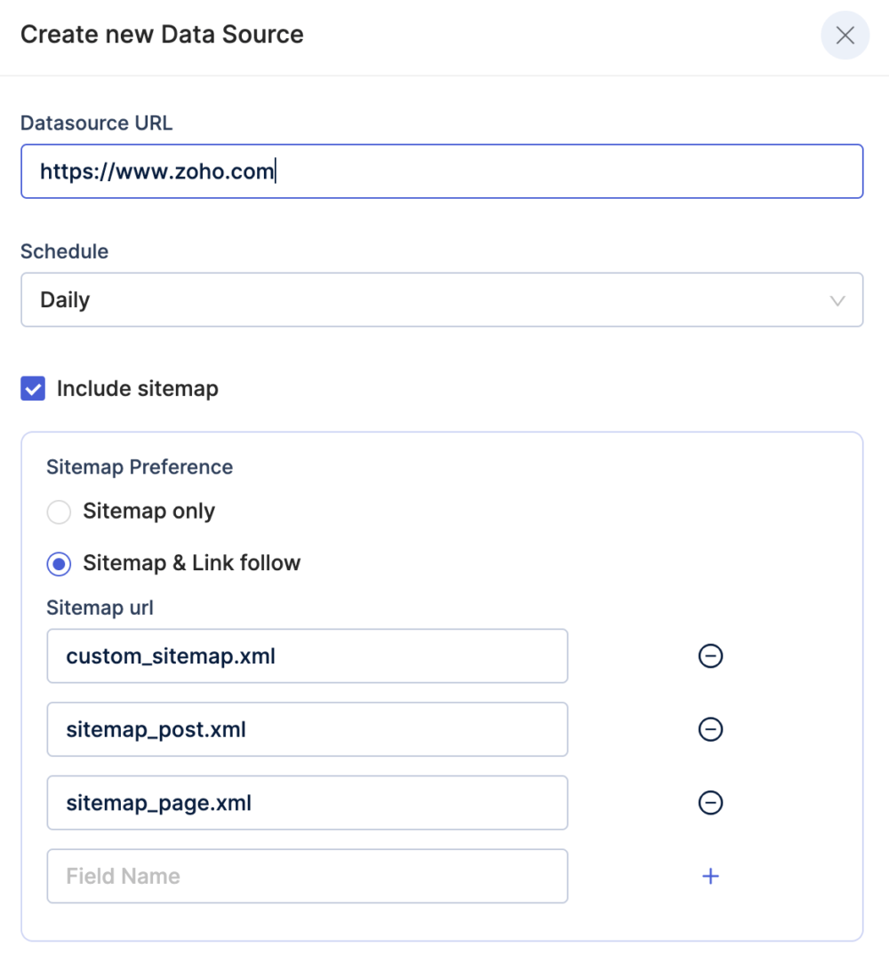Click the "Sitemap url" label text
The width and height of the screenshot is (889, 977).
tap(100, 608)
